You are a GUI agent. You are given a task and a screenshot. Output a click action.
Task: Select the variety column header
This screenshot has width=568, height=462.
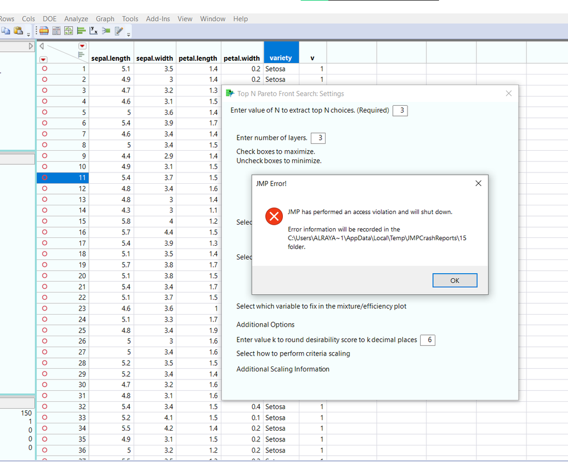[x=281, y=58]
